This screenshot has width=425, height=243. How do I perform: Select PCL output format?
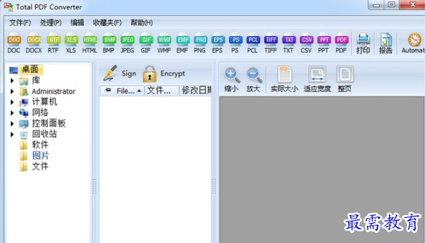tap(253, 43)
